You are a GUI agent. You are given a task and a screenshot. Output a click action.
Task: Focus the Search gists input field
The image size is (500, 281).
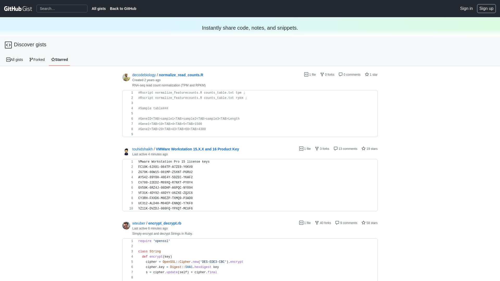(62, 9)
